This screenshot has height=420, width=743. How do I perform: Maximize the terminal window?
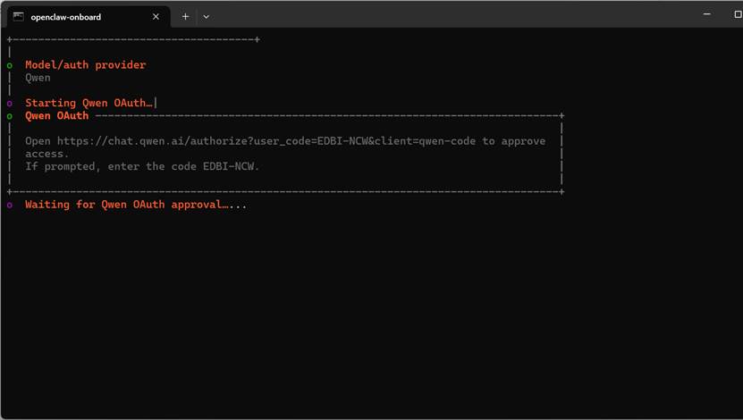pos(738,14)
